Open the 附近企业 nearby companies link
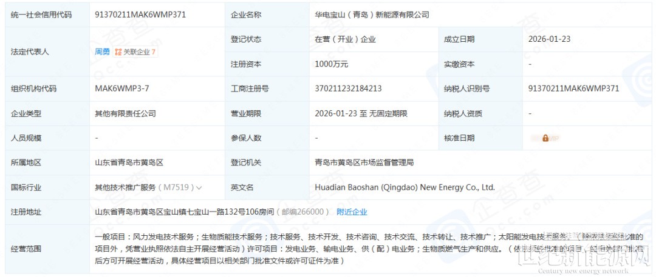The width and height of the screenshot is (656, 277). 352,212
